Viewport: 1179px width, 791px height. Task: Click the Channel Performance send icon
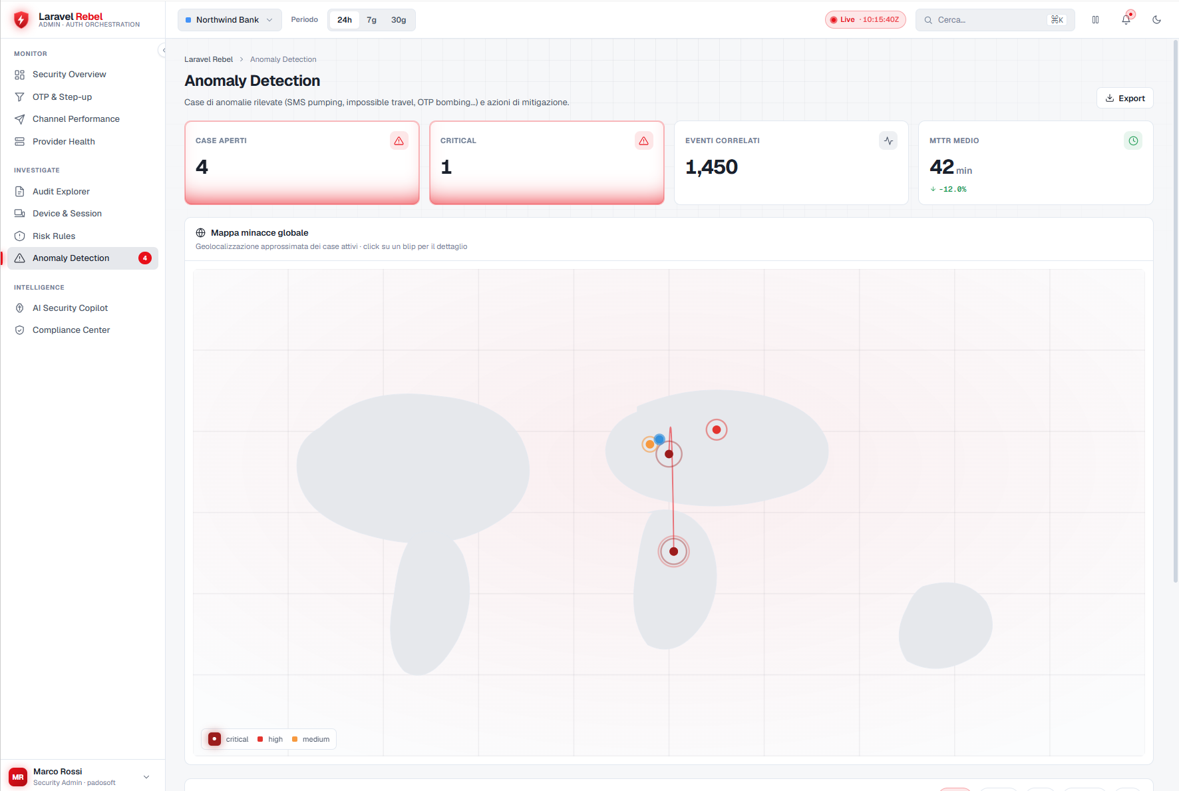pyautogui.click(x=20, y=119)
